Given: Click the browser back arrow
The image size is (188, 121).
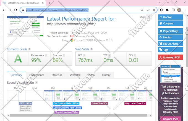Looking at the screenshot, I should (4, 10).
